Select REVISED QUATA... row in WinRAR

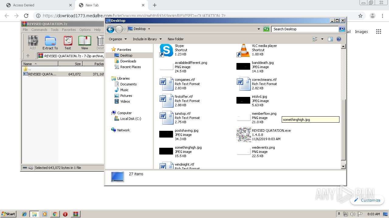pos(63,74)
